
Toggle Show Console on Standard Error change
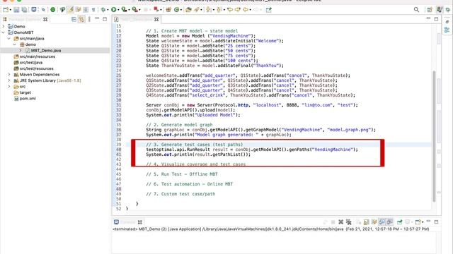click(x=390, y=222)
